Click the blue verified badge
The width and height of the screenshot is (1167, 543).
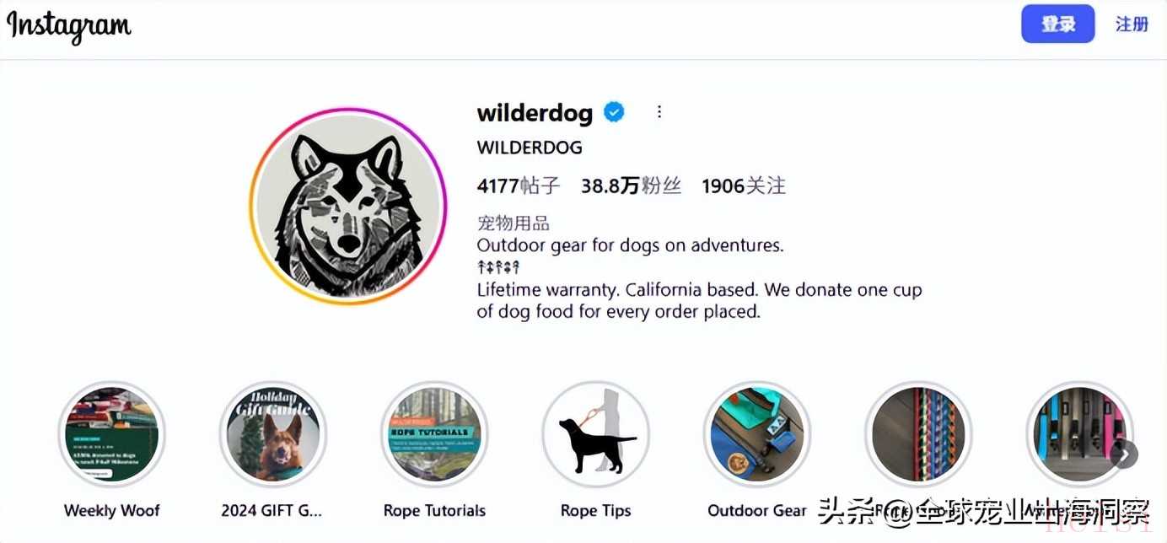click(614, 111)
